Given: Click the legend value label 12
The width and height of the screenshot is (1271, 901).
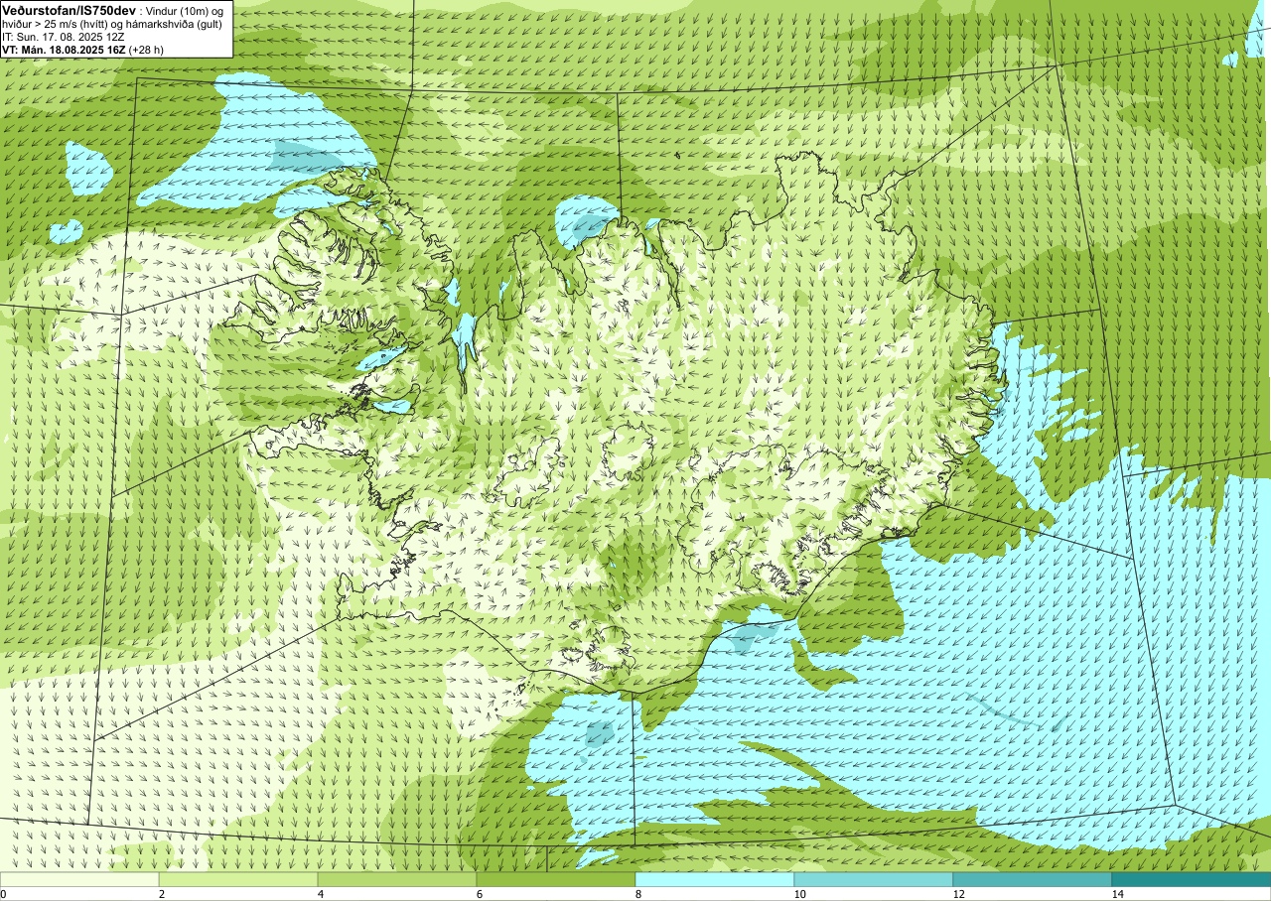Looking at the screenshot, I should [958, 894].
